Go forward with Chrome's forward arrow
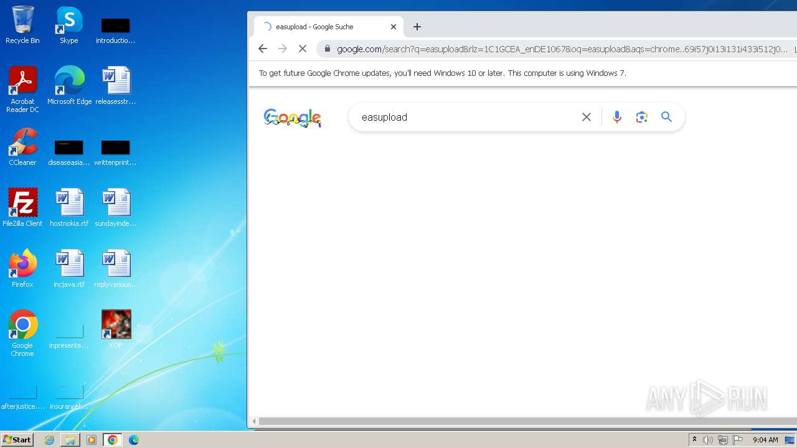The image size is (797, 448). 283,49
